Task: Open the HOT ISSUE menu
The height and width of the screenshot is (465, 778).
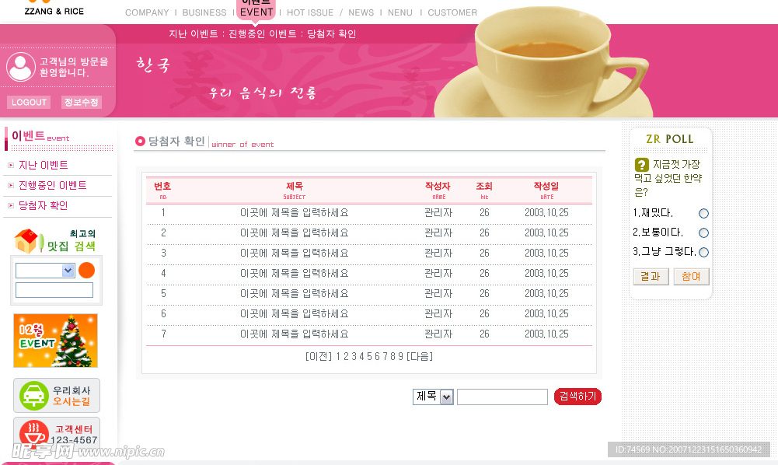Action: tap(310, 12)
